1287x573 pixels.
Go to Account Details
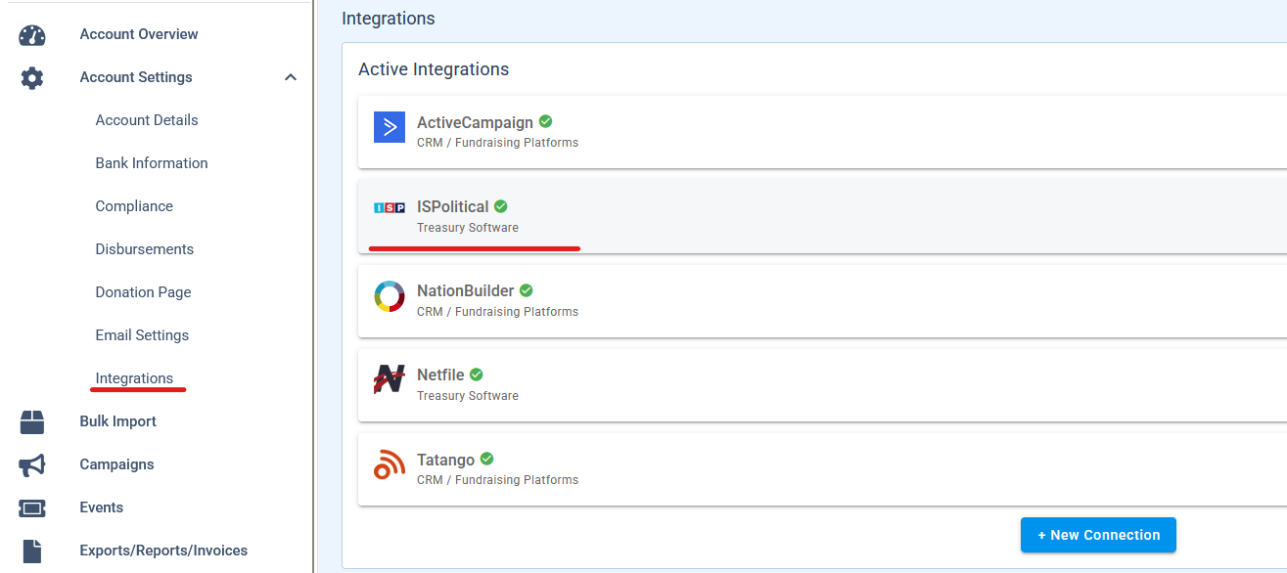(147, 120)
